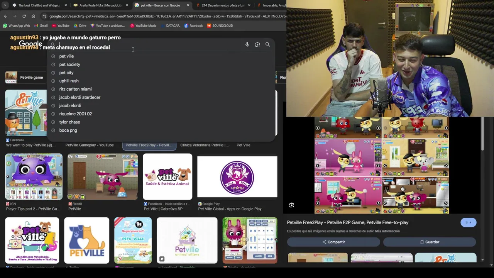Viewport: 494px width, 278px height.
Task: Save image with Guardar button
Action: pos(430,242)
